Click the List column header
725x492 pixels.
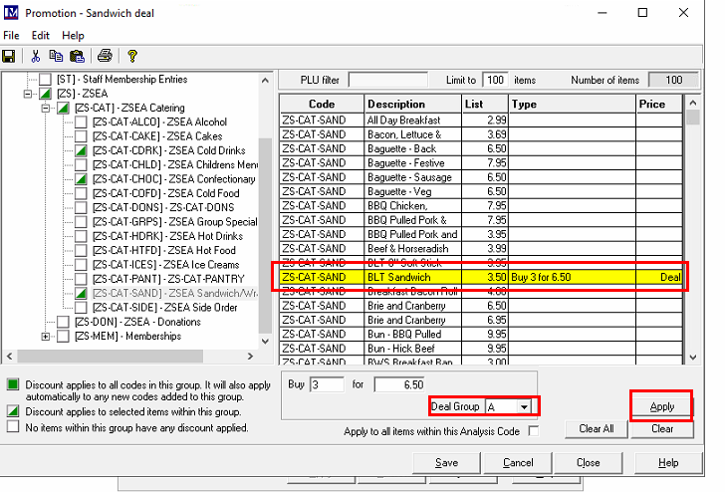pos(485,104)
